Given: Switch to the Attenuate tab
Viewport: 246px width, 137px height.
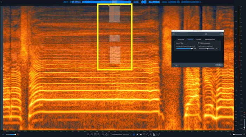Looking at the screenshot, I should click(x=181, y=39).
